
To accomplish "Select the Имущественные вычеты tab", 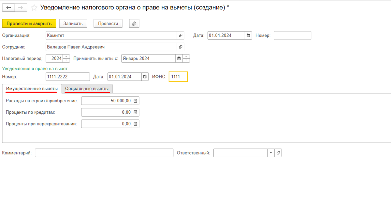I will point(32,89).
